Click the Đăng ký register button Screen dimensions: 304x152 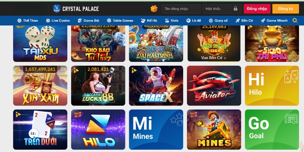pos(286,9)
